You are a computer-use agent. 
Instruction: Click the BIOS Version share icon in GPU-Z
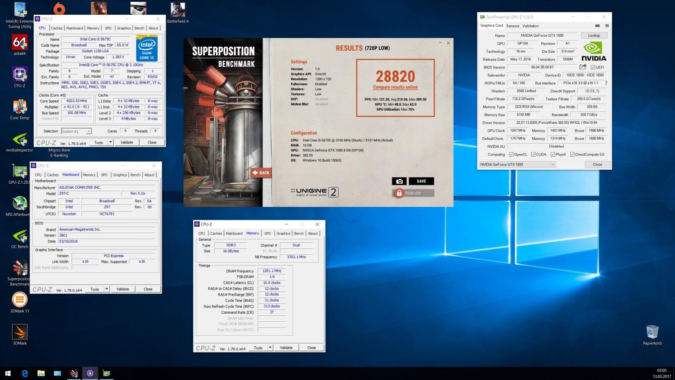click(x=583, y=67)
